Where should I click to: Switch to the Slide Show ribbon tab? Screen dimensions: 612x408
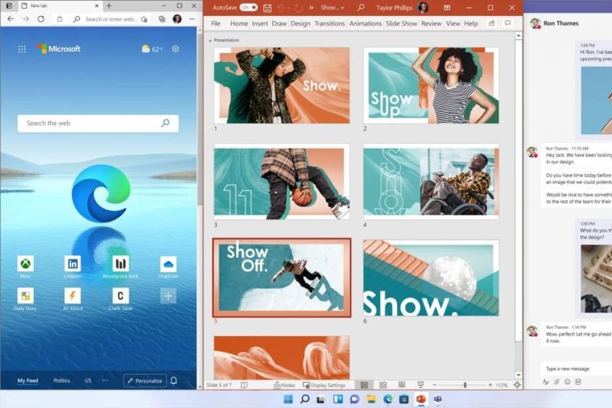pos(401,23)
